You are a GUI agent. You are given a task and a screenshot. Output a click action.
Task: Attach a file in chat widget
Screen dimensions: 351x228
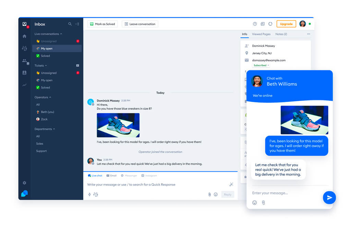coord(264,203)
